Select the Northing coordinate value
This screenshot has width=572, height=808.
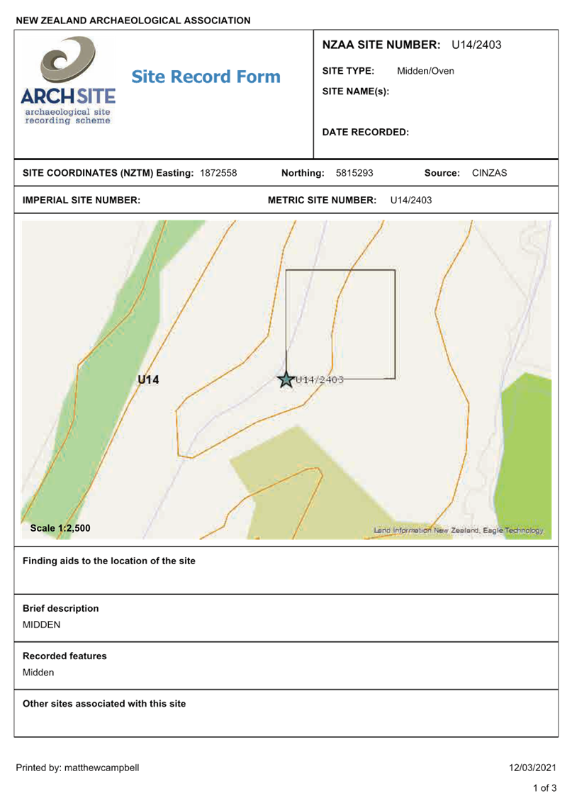(x=354, y=173)
